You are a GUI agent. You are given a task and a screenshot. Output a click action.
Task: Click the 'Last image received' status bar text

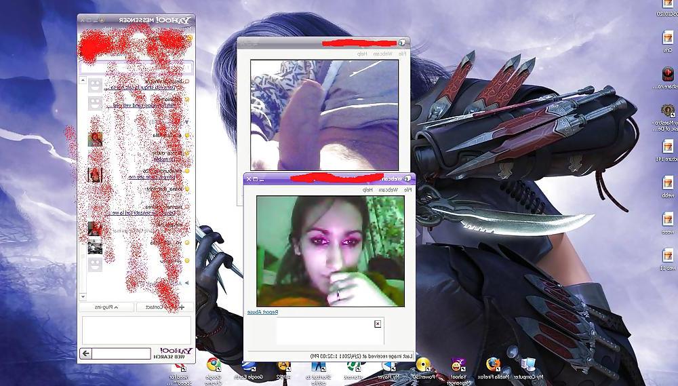pos(362,355)
